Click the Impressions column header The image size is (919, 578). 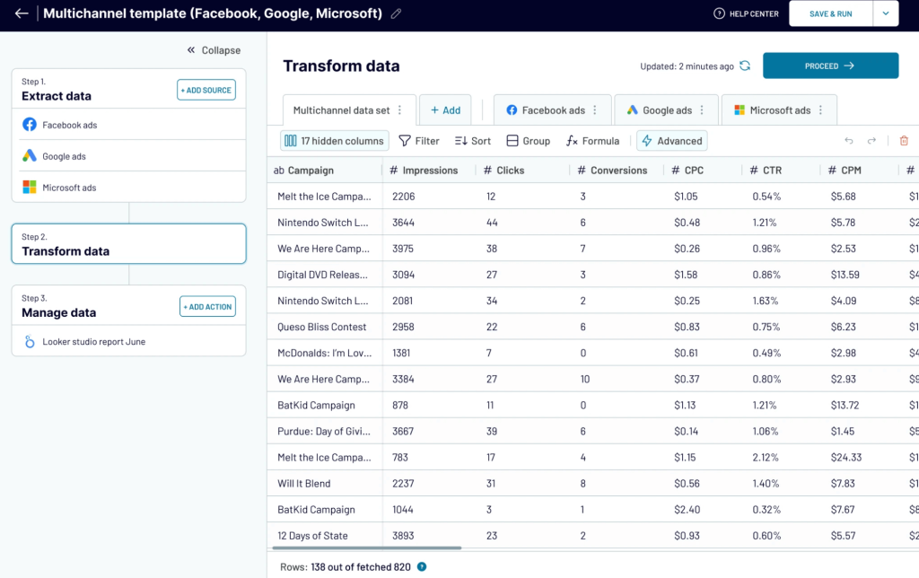(430, 170)
